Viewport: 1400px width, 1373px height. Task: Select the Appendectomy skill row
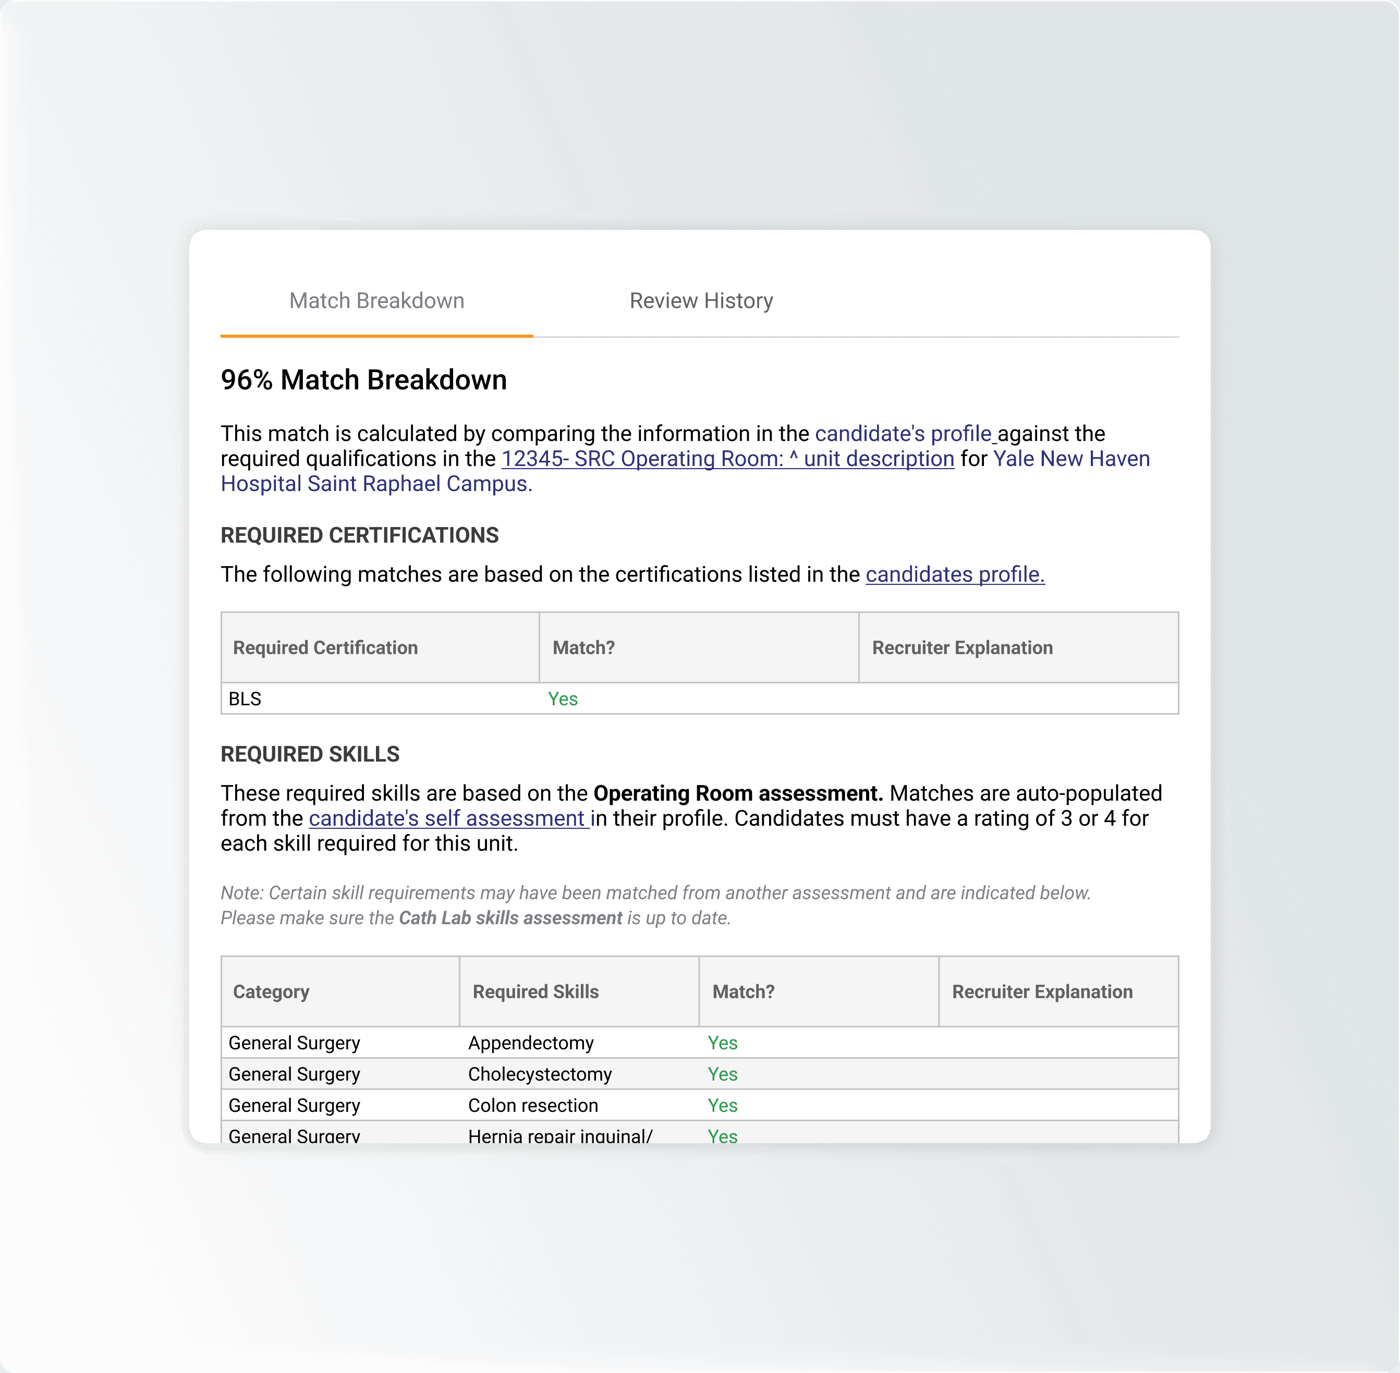530,1043
